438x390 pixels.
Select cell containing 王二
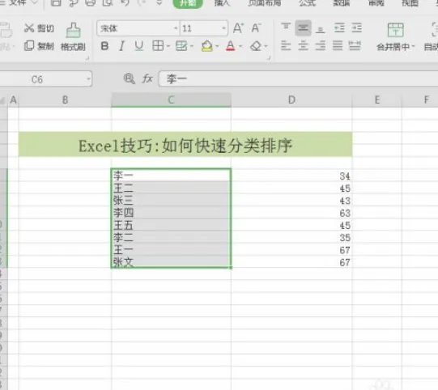point(172,188)
